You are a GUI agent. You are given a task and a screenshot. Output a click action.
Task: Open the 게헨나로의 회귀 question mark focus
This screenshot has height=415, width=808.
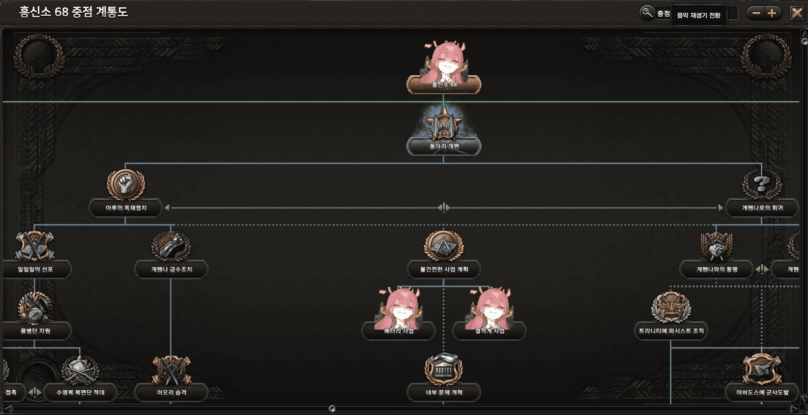click(x=762, y=185)
